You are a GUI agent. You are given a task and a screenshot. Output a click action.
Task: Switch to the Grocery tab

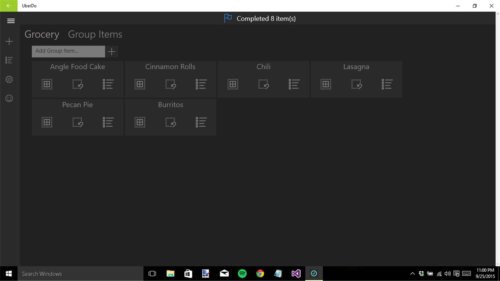tap(42, 34)
